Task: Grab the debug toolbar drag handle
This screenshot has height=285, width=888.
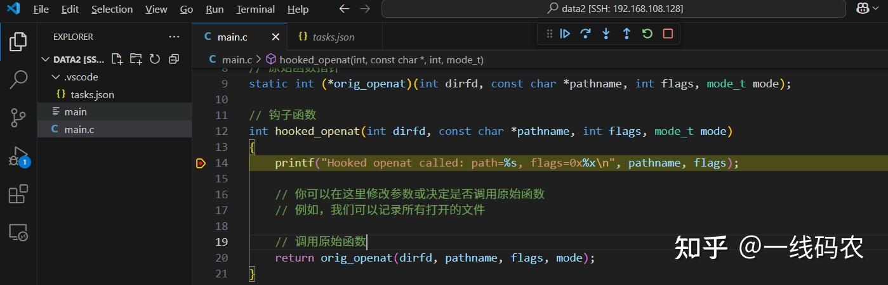Action: click(549, 34)
